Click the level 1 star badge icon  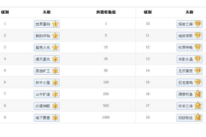[x=56, y=24]
